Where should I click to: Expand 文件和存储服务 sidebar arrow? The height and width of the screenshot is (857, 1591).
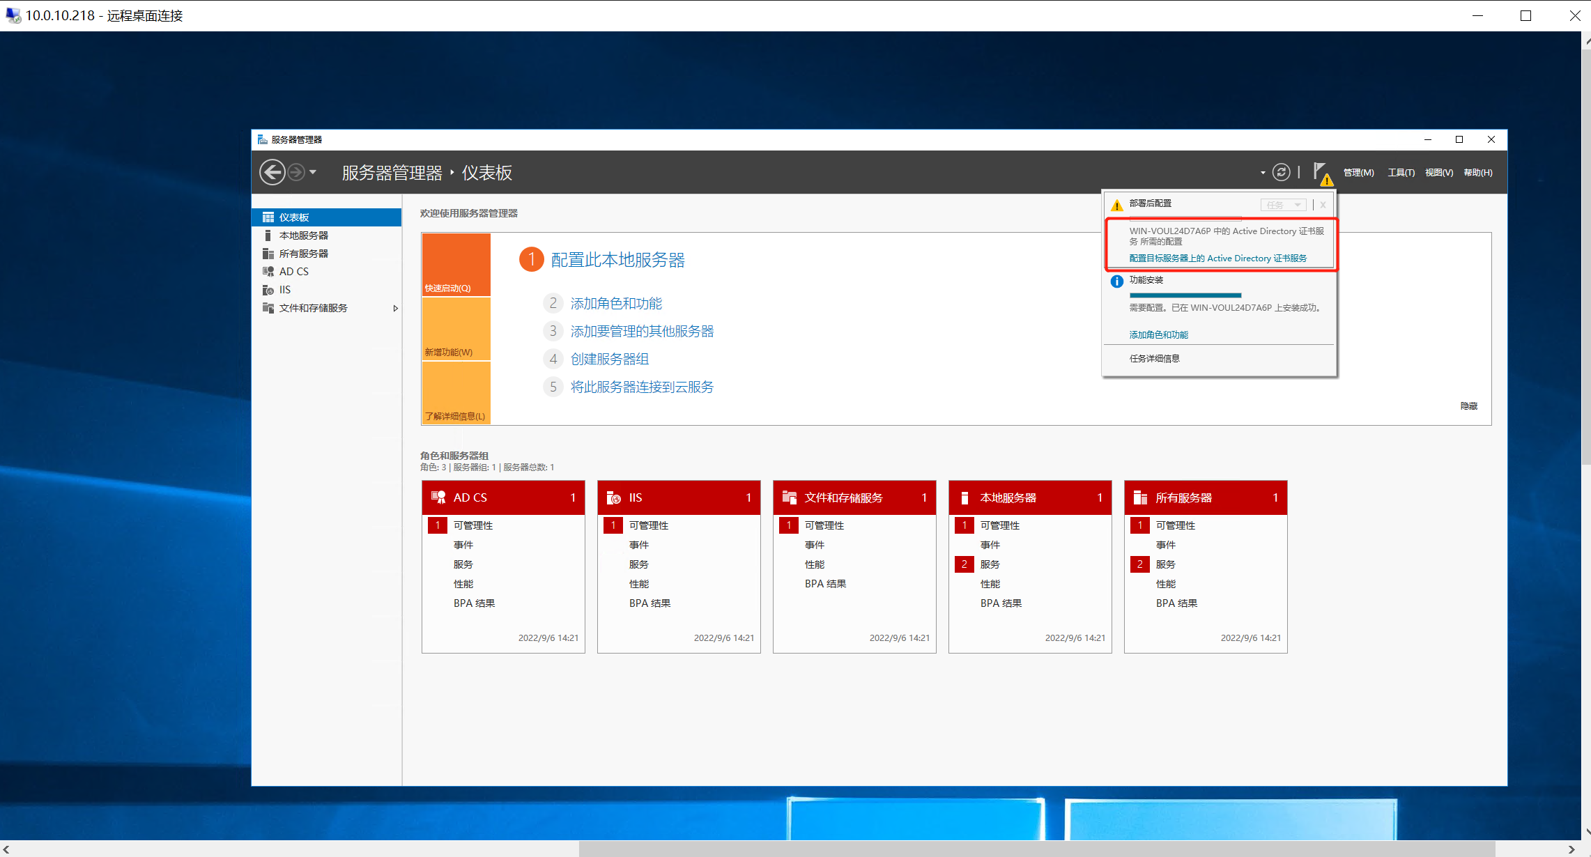coord(395,308)
